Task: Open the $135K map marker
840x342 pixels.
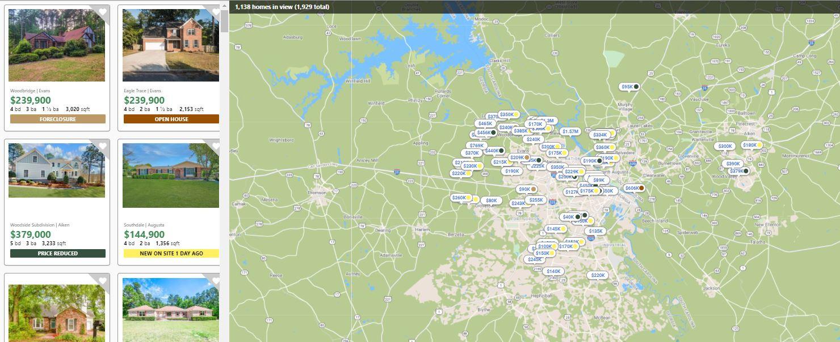Action: (x=595, y=231)
